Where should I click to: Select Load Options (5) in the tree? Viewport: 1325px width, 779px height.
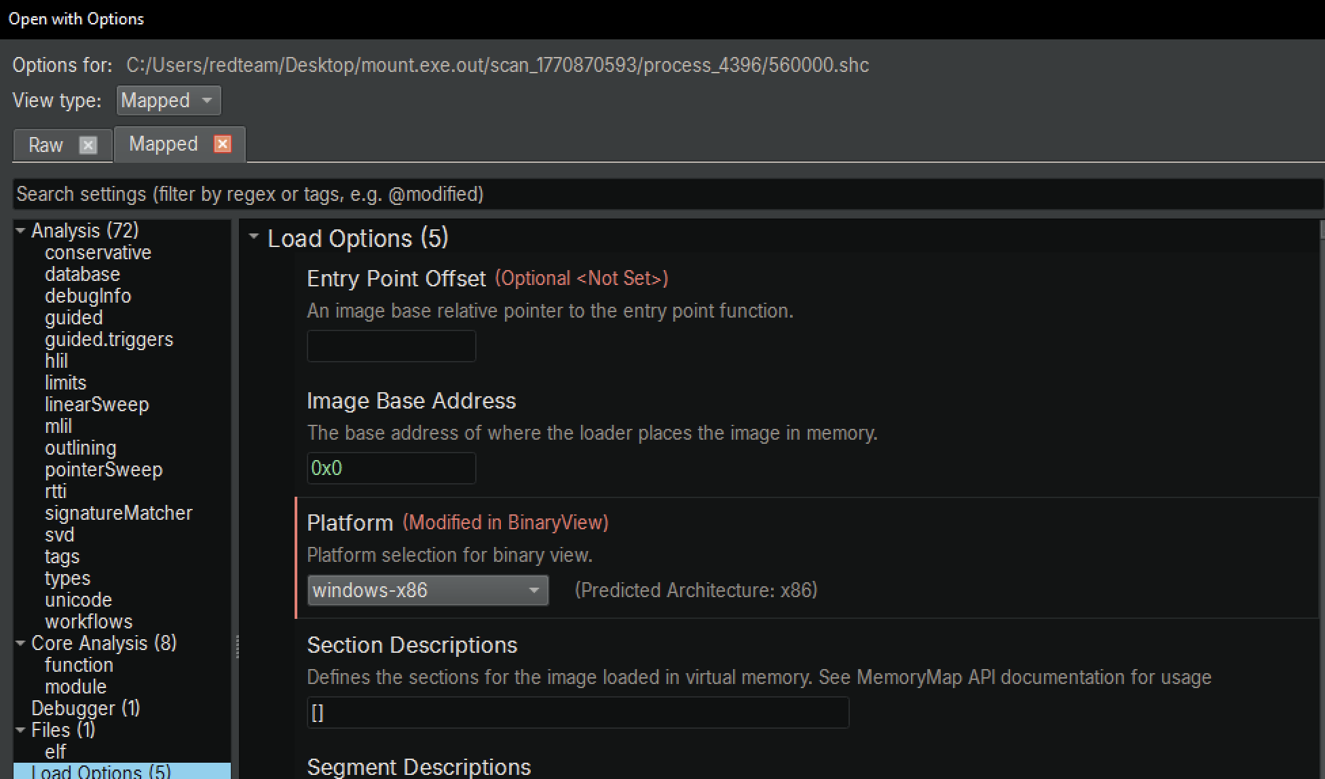click(x=122, y=772)
